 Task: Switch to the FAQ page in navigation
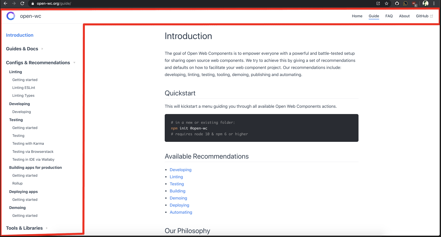click(x=389, y=16)
